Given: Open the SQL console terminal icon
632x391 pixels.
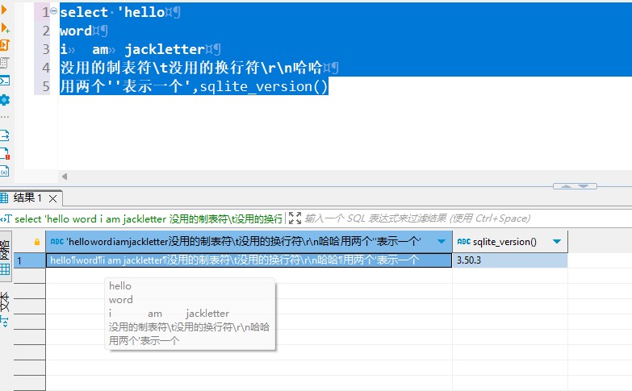Looking at the screenshot, I should point(4,81).
